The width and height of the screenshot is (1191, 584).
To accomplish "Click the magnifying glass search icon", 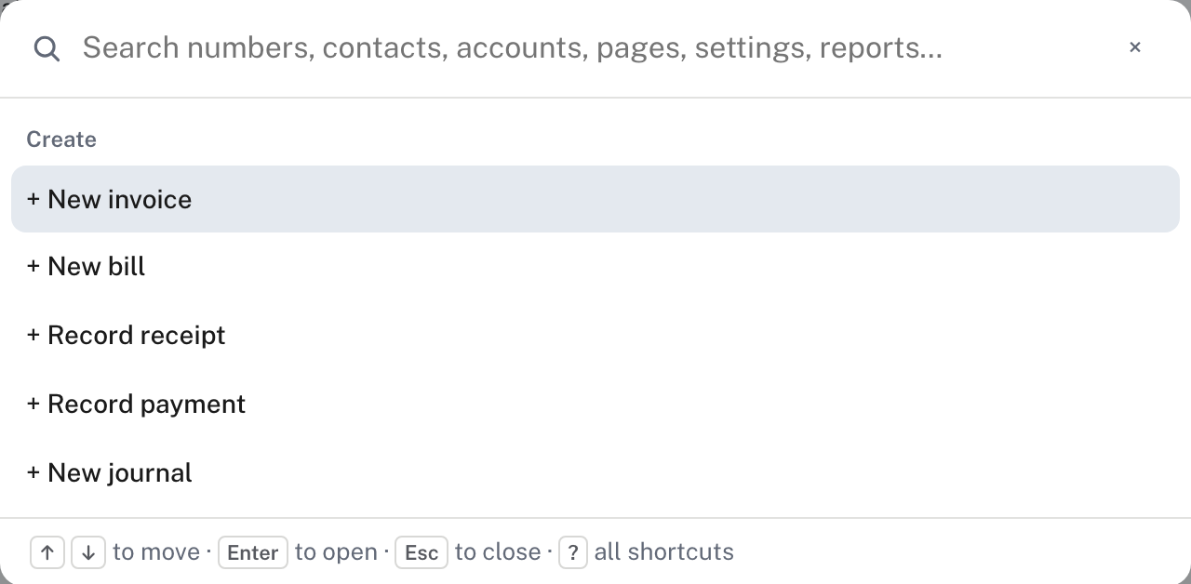I will [47, 48].
